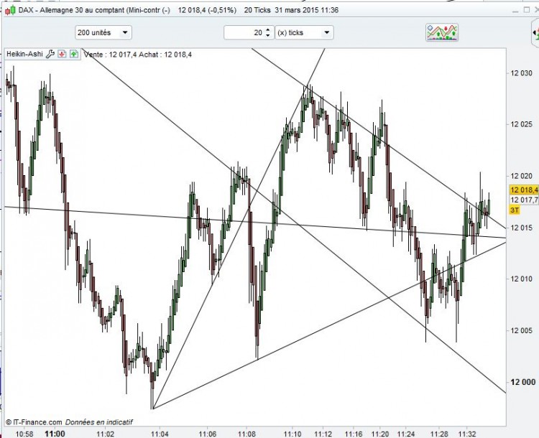Click the candlestick icon in title bar
The height and width of the screenshot is (438, 539).
[10, 10]
